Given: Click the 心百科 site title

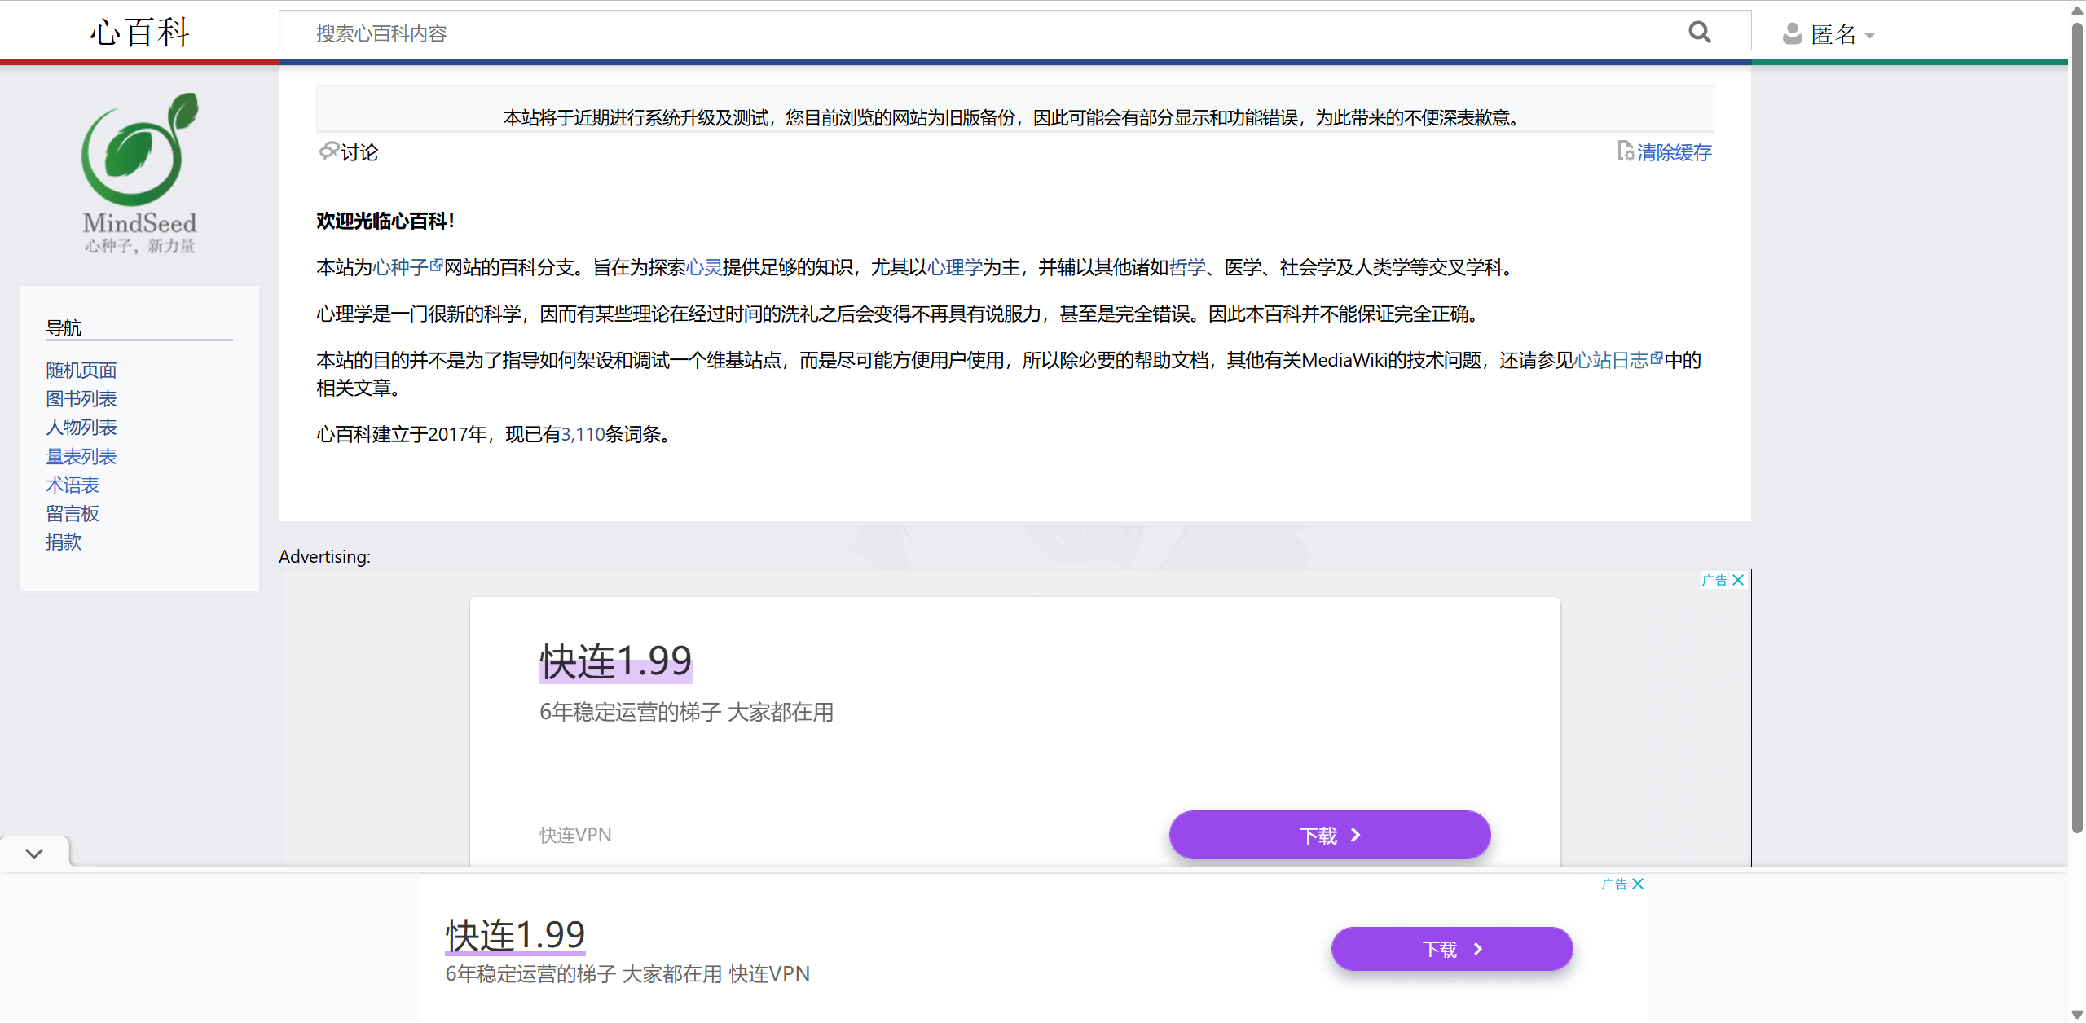Looking at the screenshot, I should tap(140, 33).
